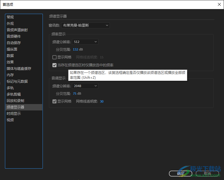Screen dimensions: 224x180
Task: Choose the 时间显示 category
Action: (x=14, y=114)
